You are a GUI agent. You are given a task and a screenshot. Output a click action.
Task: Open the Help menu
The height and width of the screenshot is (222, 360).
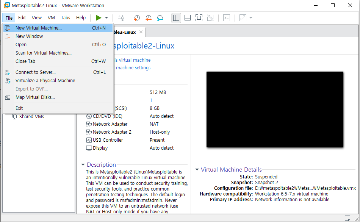pos(81,18)
